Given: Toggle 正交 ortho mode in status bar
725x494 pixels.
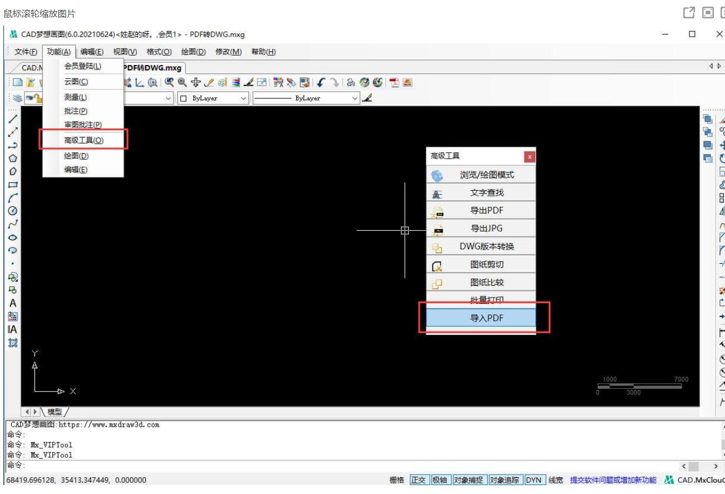Looking at the screenshot, I should click(x=419, y=480).
